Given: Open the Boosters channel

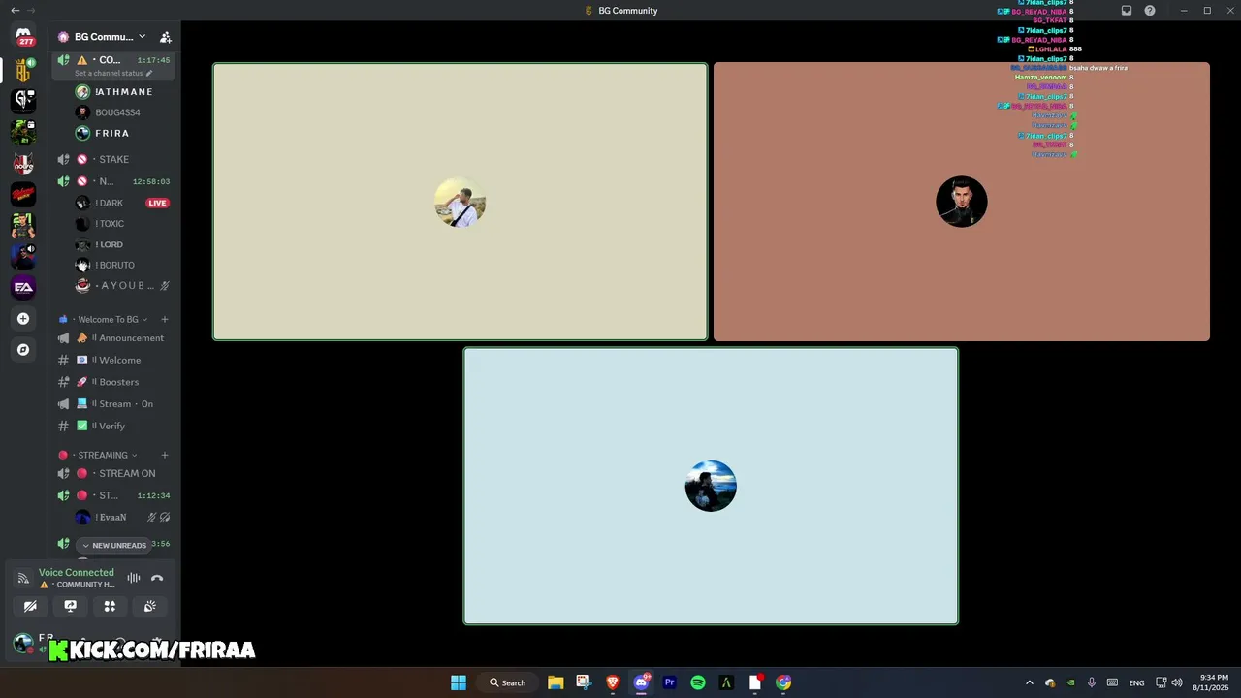Looking at the screenshot, I should (114, 382).
